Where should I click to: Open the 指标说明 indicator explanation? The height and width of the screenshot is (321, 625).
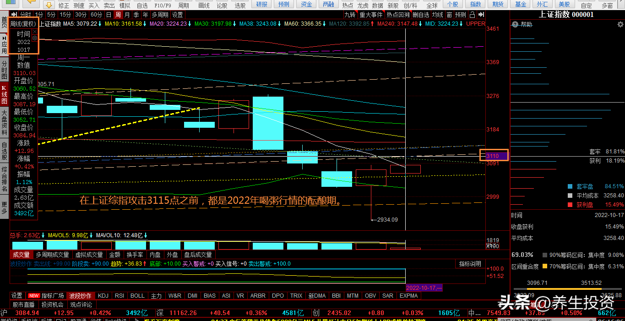(470, 264)
